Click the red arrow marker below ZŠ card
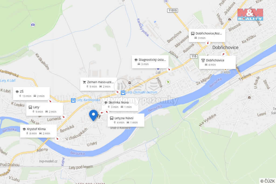Screen dimensions: 276x184 [50, 101]
